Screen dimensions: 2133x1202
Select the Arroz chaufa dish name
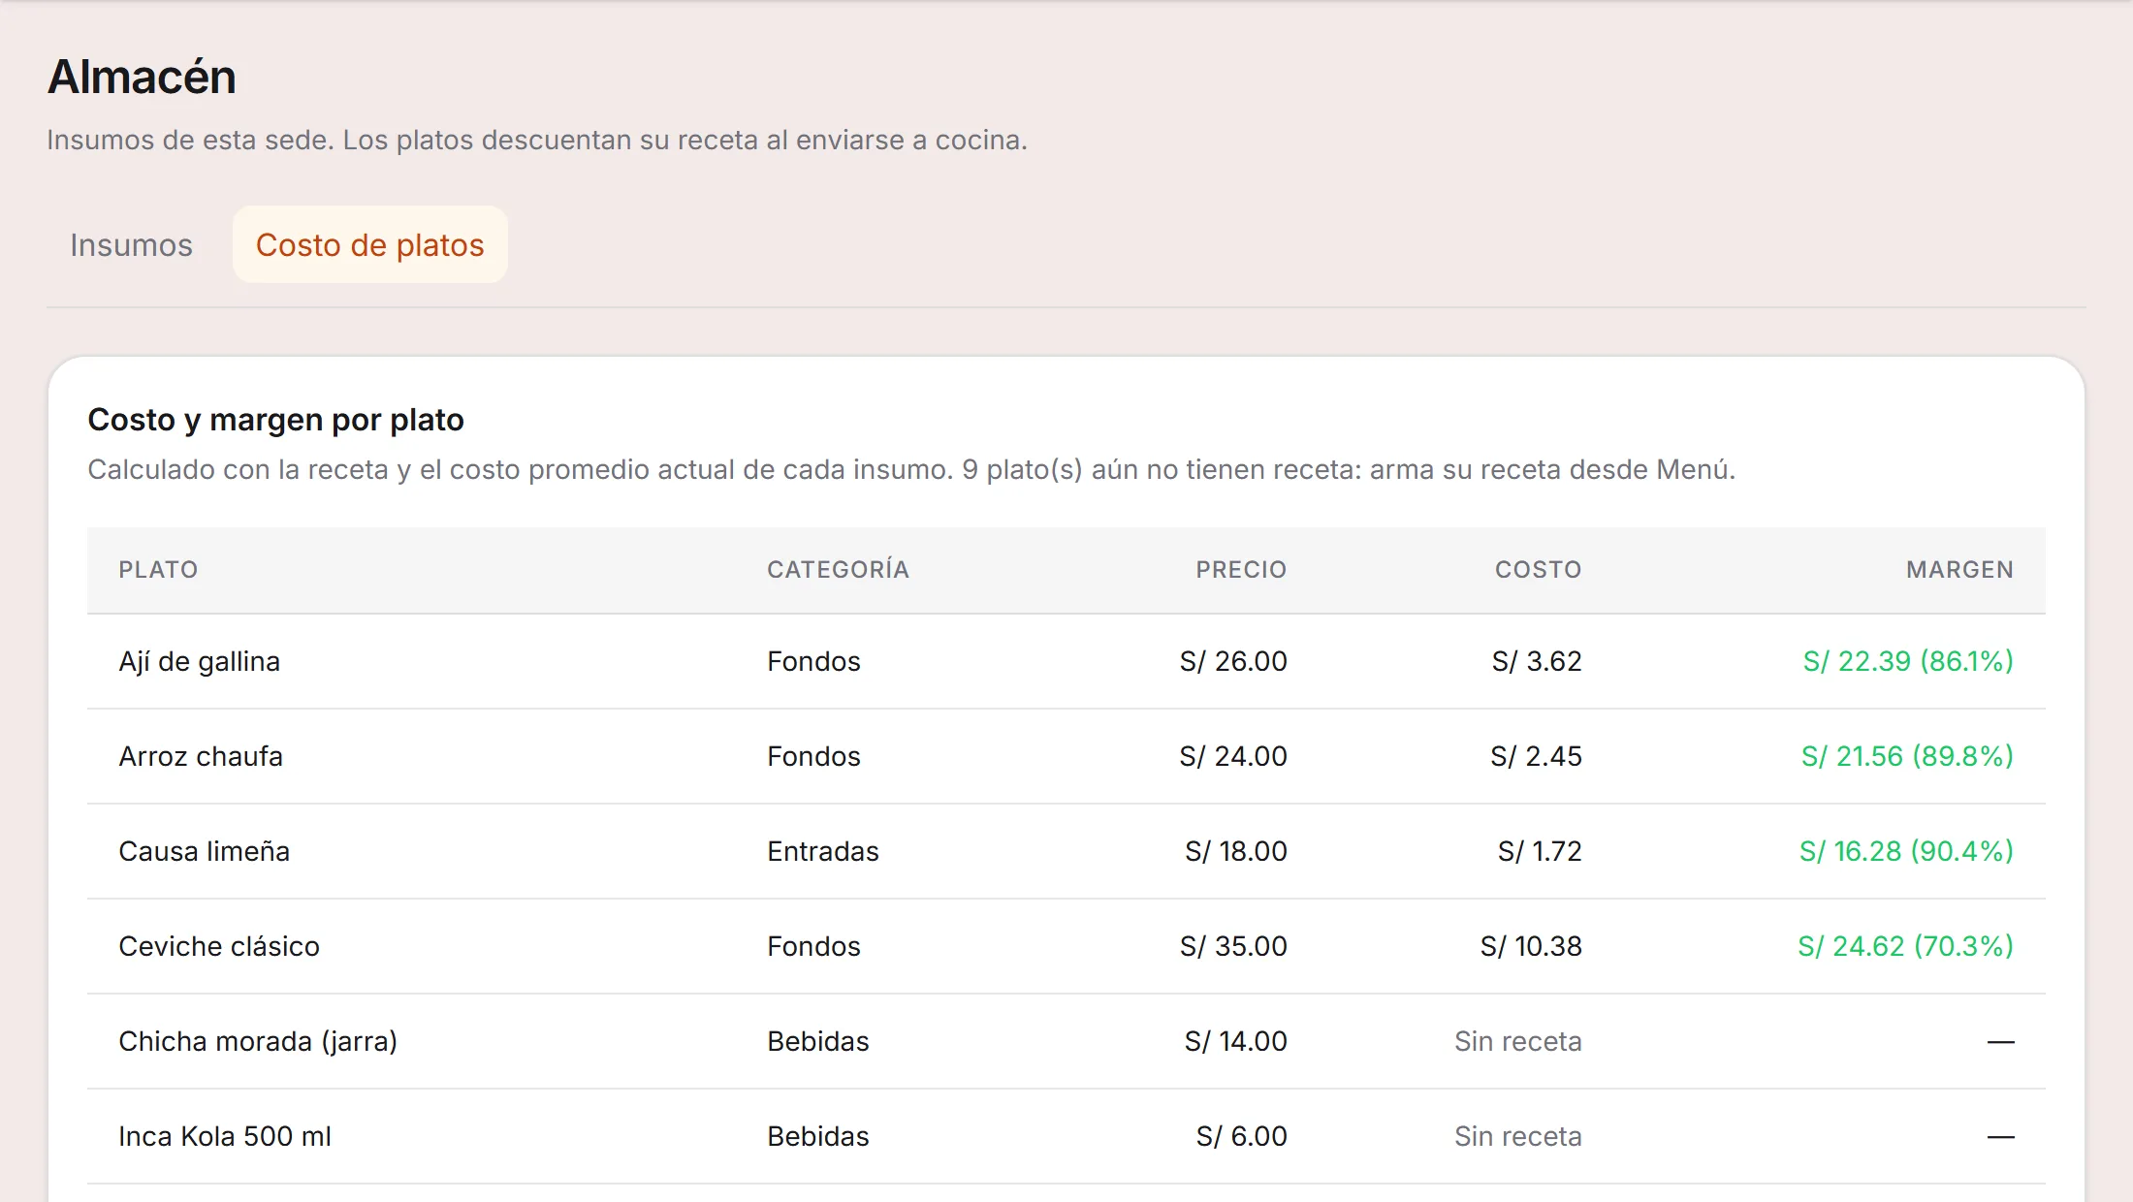coord(201,756)
